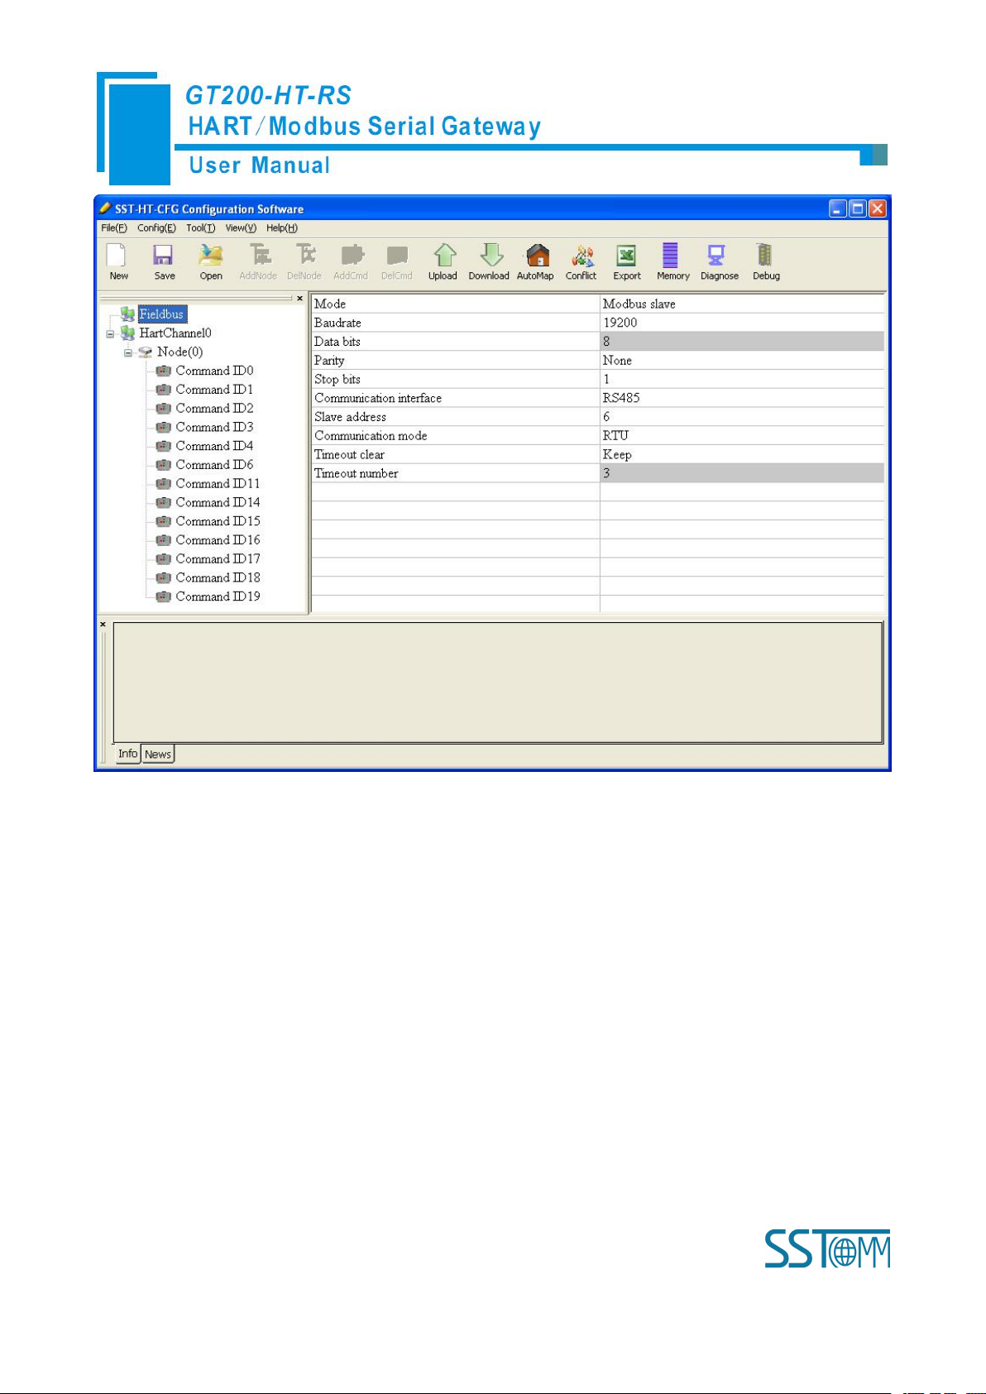Select Command ID17 in the tree
Image resolution: width=986 pixels, height=1394 pixels.
coord(218,559)
